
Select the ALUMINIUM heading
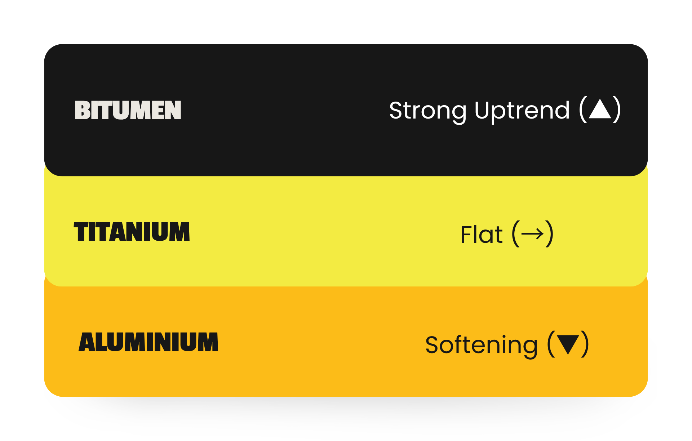(148, 342)
